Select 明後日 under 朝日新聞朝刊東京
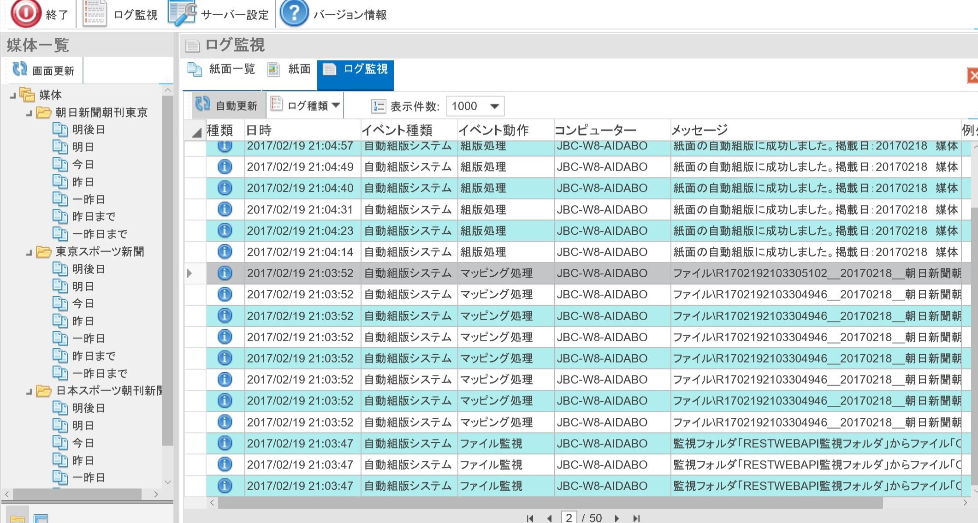 pyautogui.click(x=89, y=130)
